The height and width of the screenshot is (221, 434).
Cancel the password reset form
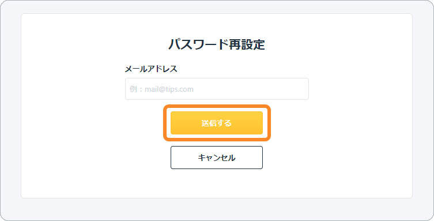click(217, 158)
